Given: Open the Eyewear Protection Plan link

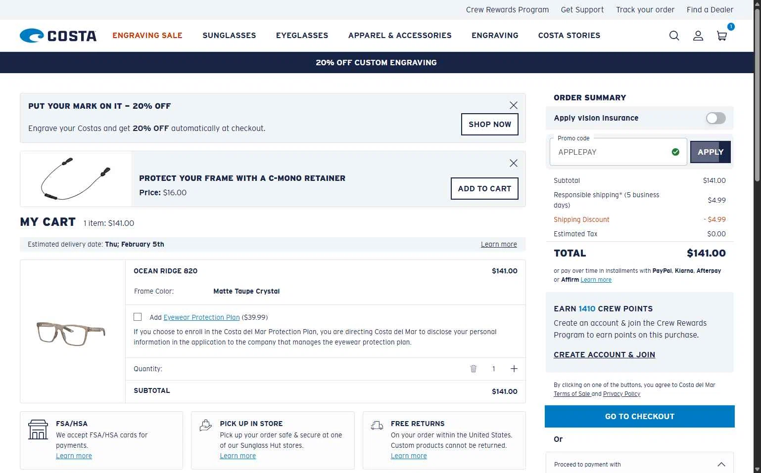Looking at the screenshot, I should (x=201, y=317).
